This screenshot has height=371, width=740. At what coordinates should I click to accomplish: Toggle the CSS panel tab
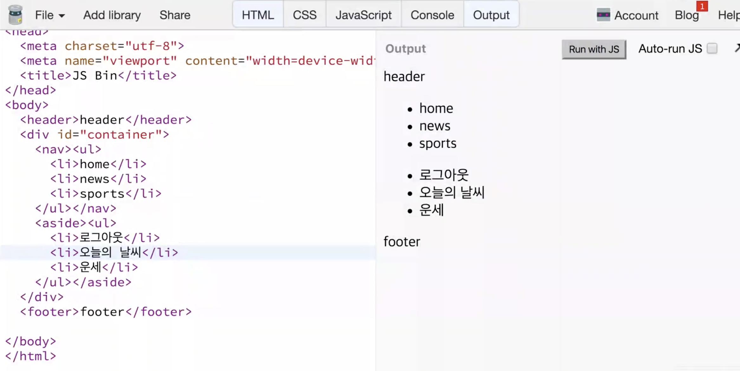304,15
